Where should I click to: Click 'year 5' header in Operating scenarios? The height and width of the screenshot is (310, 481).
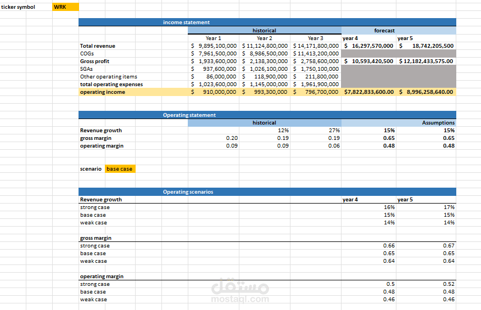tap(426, 199)
